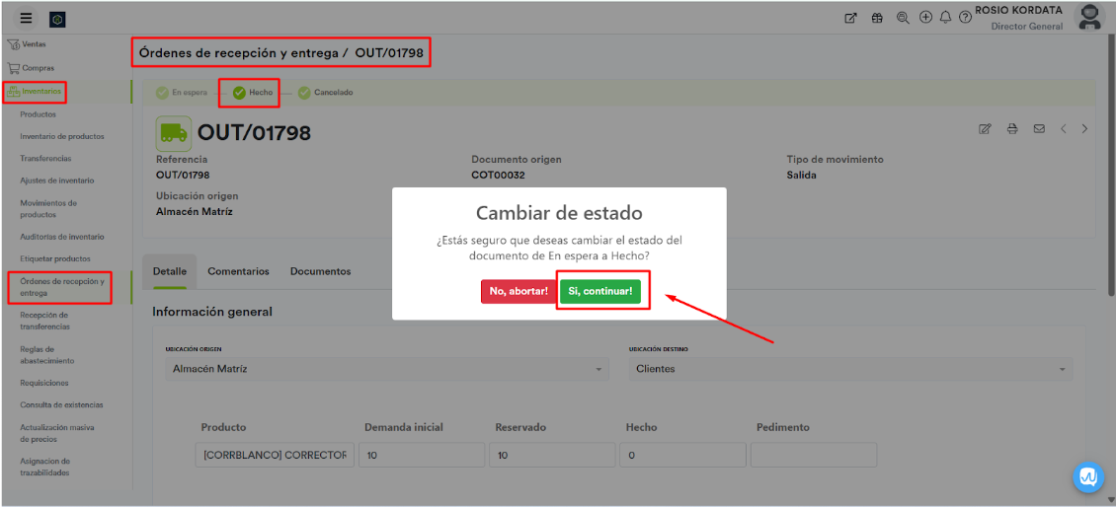
Task: Click the notifications bell icon
Action: (x=945, y=18)
